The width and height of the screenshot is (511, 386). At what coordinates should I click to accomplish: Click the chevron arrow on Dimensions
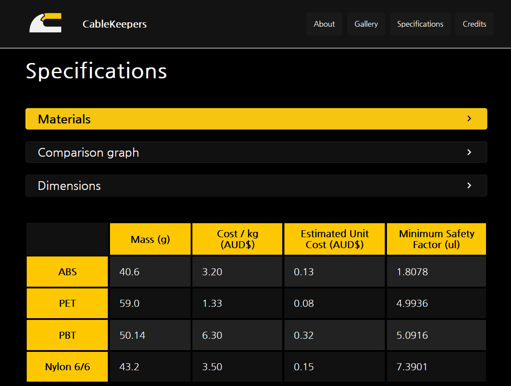(469, 186)
